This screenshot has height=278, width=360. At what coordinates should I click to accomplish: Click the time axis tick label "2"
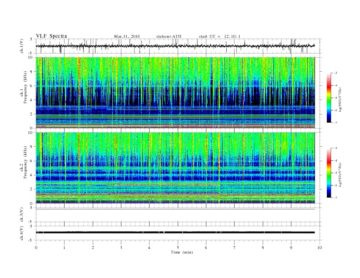click(93, 248)
